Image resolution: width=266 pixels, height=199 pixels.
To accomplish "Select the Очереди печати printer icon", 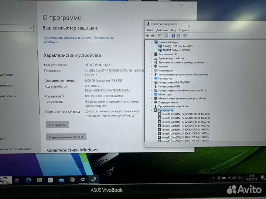I will (x=156, y=102).
